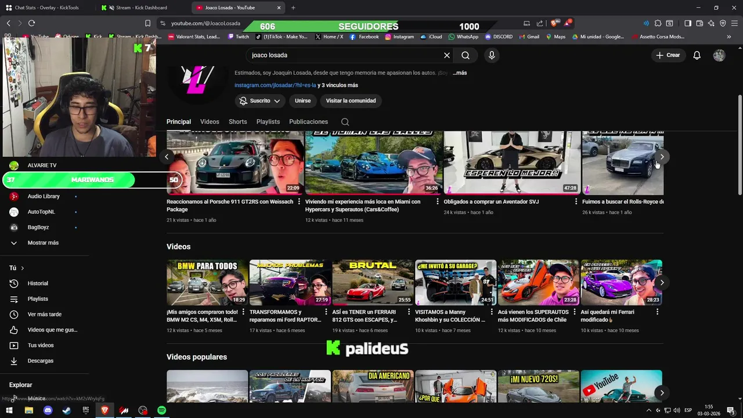Screen dimensions: 743x418
Task: Show next featured videos with right arrow
Action: tap(662, 157)
